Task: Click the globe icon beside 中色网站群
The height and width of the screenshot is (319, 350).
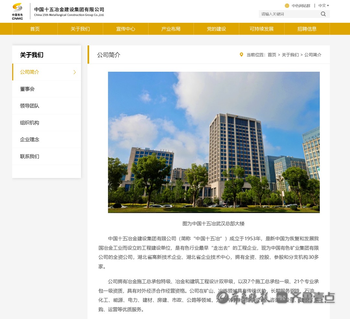Action: (x=287, y=6)
